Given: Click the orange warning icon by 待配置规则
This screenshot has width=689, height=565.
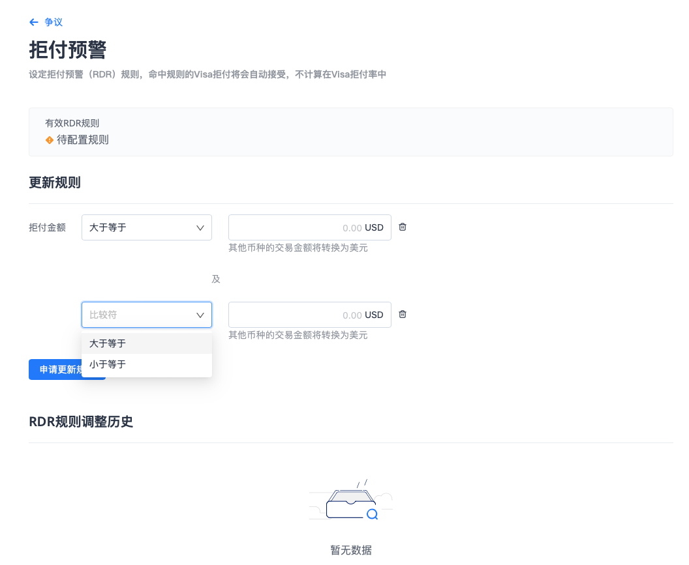Looking at the screenshot, I should [49, 140].
